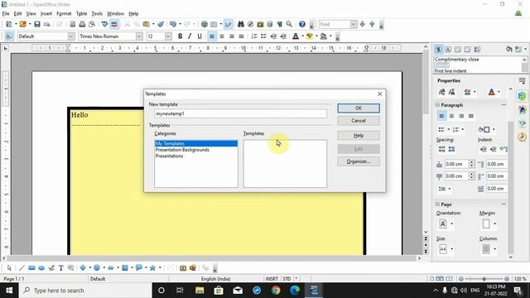Click the New template name field
Viewport: 530px width, 298px height.
coord(241,114)
